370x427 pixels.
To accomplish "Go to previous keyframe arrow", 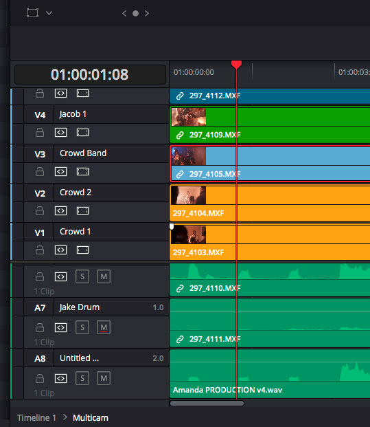I will 124,13.
